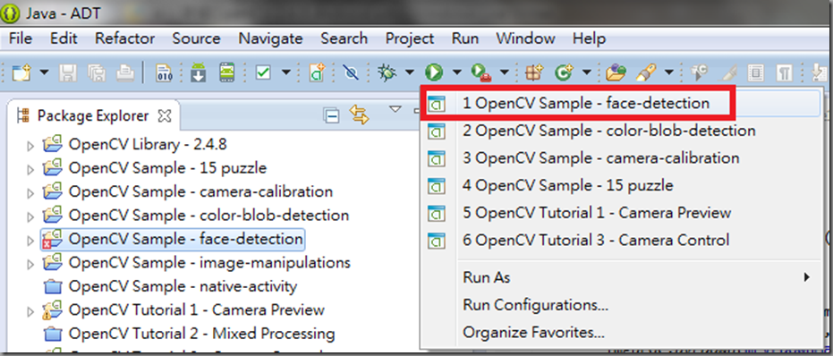Toggle the Show Whitespace Characters pilcrow icon

pyautogui.click(x=784, y=73)
